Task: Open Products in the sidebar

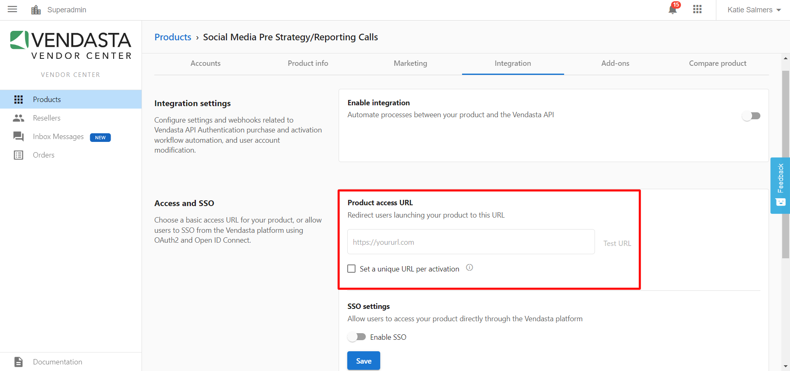Action: (71, 100)
